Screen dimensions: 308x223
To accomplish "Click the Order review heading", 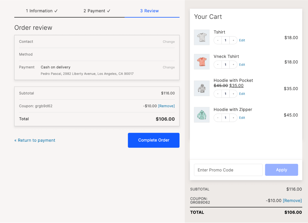I will point(33,28).
